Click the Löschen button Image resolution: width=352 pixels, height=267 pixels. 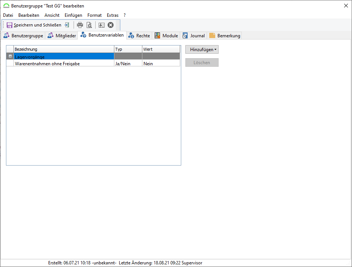click(x=202, y=63)
